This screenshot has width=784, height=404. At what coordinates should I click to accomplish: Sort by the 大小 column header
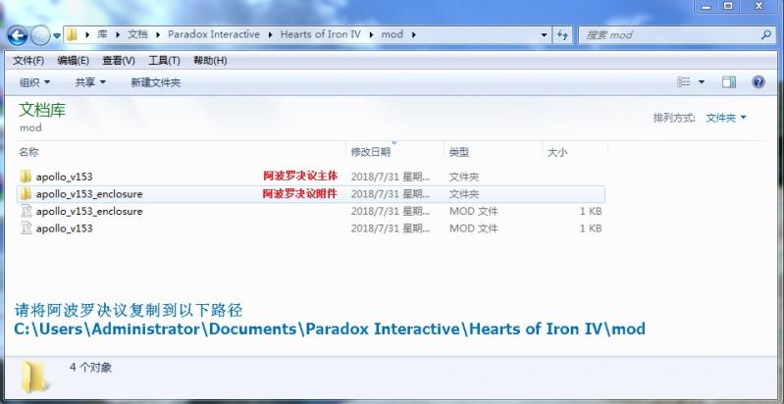point(557,152)
